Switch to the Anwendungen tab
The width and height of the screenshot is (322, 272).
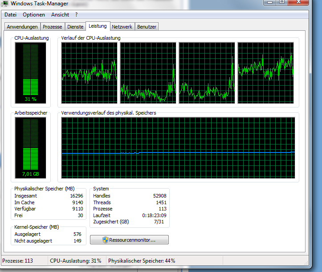(x=22, y=27)
